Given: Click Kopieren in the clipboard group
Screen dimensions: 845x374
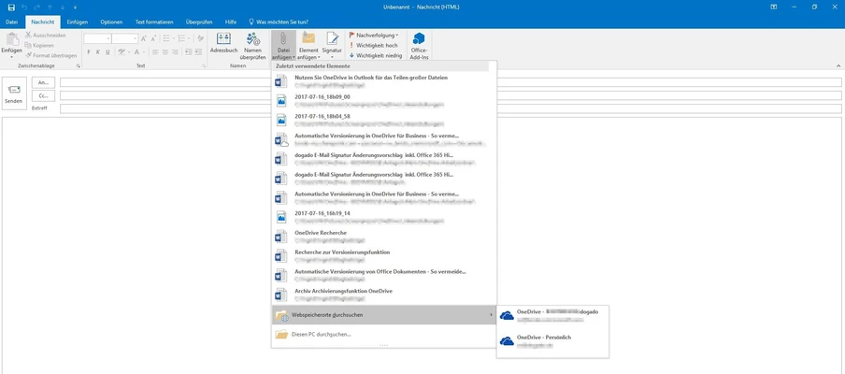Looking at the screenshot, I should point(39,45).
